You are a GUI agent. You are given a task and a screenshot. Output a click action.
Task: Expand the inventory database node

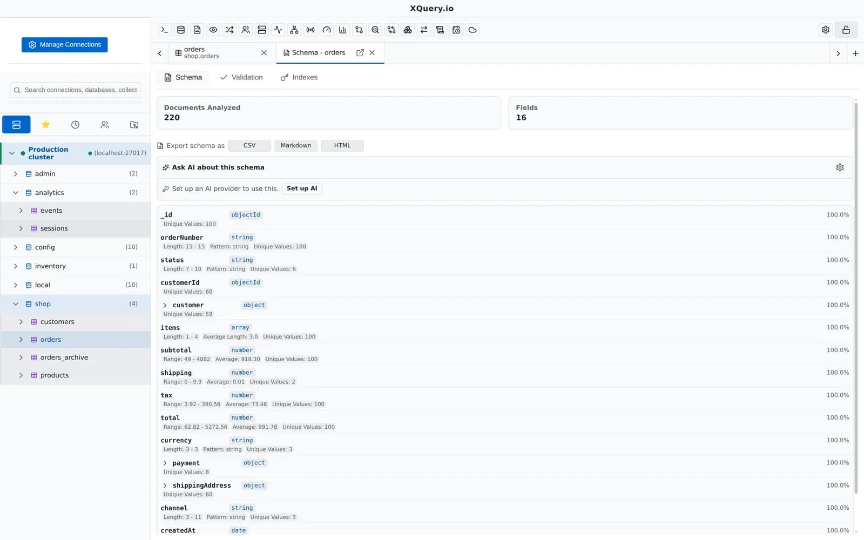point(16,266)
